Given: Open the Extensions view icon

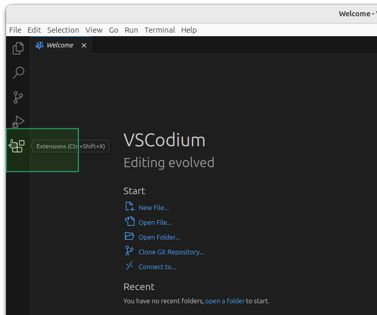Looking at the screenshot, I should (x=18, y=146).
